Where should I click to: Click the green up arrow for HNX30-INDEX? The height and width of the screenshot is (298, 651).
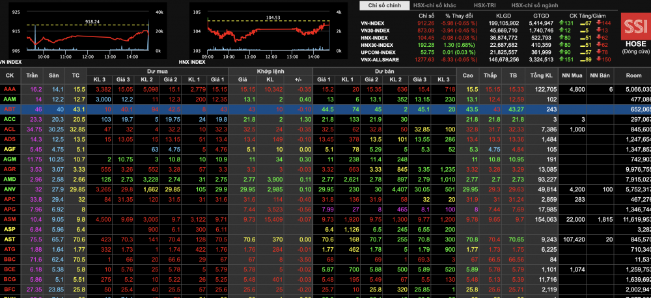click(x=562, y=45)
